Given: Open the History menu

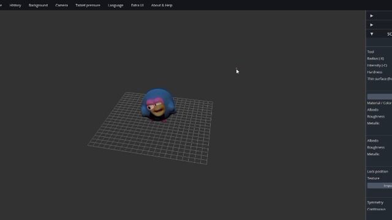Looking at the screenshot, I should 15,5.
